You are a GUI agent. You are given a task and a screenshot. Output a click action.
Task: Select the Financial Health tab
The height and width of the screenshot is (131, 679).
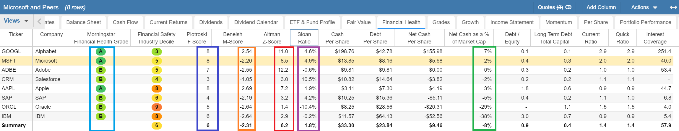401,22
